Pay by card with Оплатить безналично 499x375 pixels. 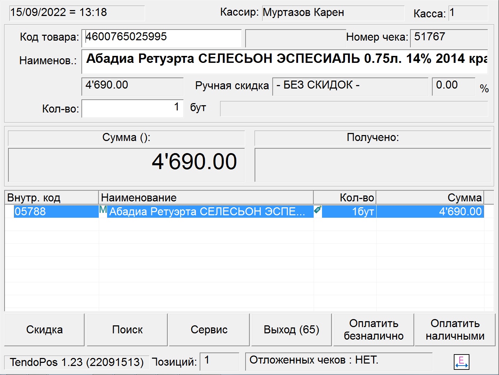point(373,330)
